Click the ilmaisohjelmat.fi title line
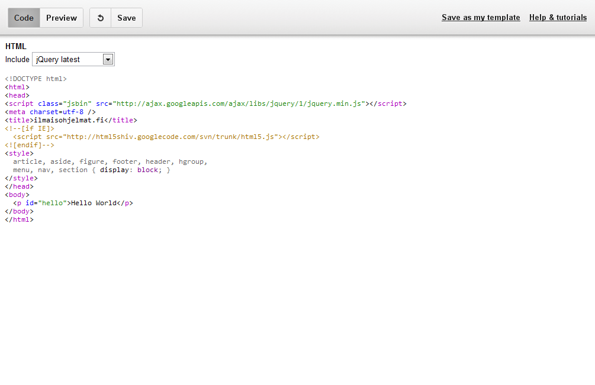The width and height of the screenshot is (595, 385). [x=71, y=120]
